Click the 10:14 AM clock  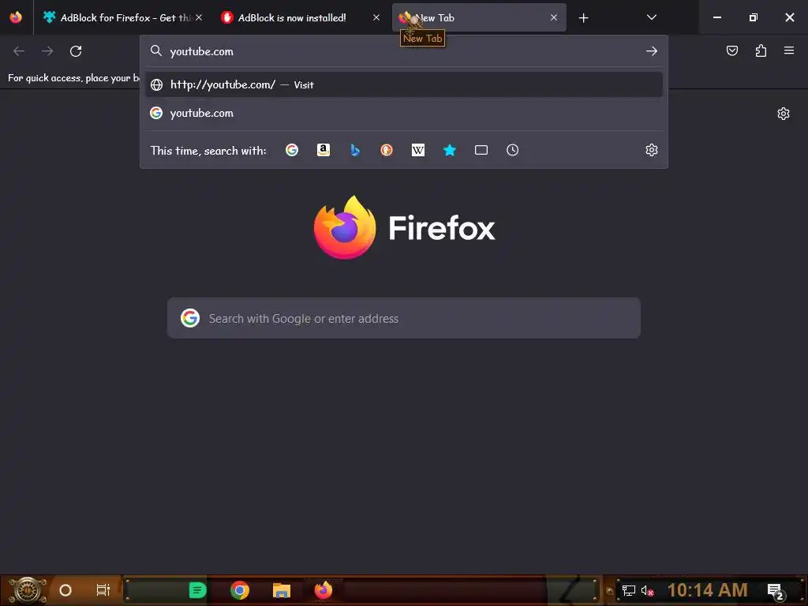(x=708, y=590)
